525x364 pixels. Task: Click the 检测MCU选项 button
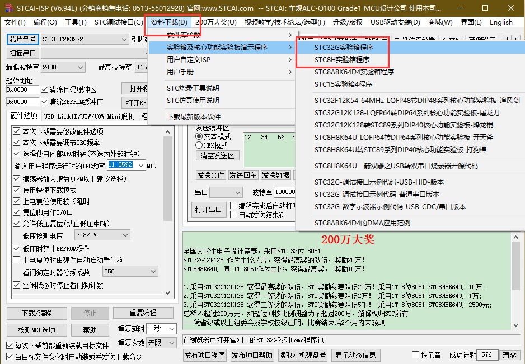tap(37, 330)
